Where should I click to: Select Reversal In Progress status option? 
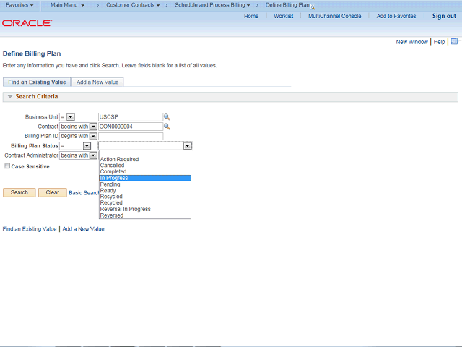(x=145, y=209)
